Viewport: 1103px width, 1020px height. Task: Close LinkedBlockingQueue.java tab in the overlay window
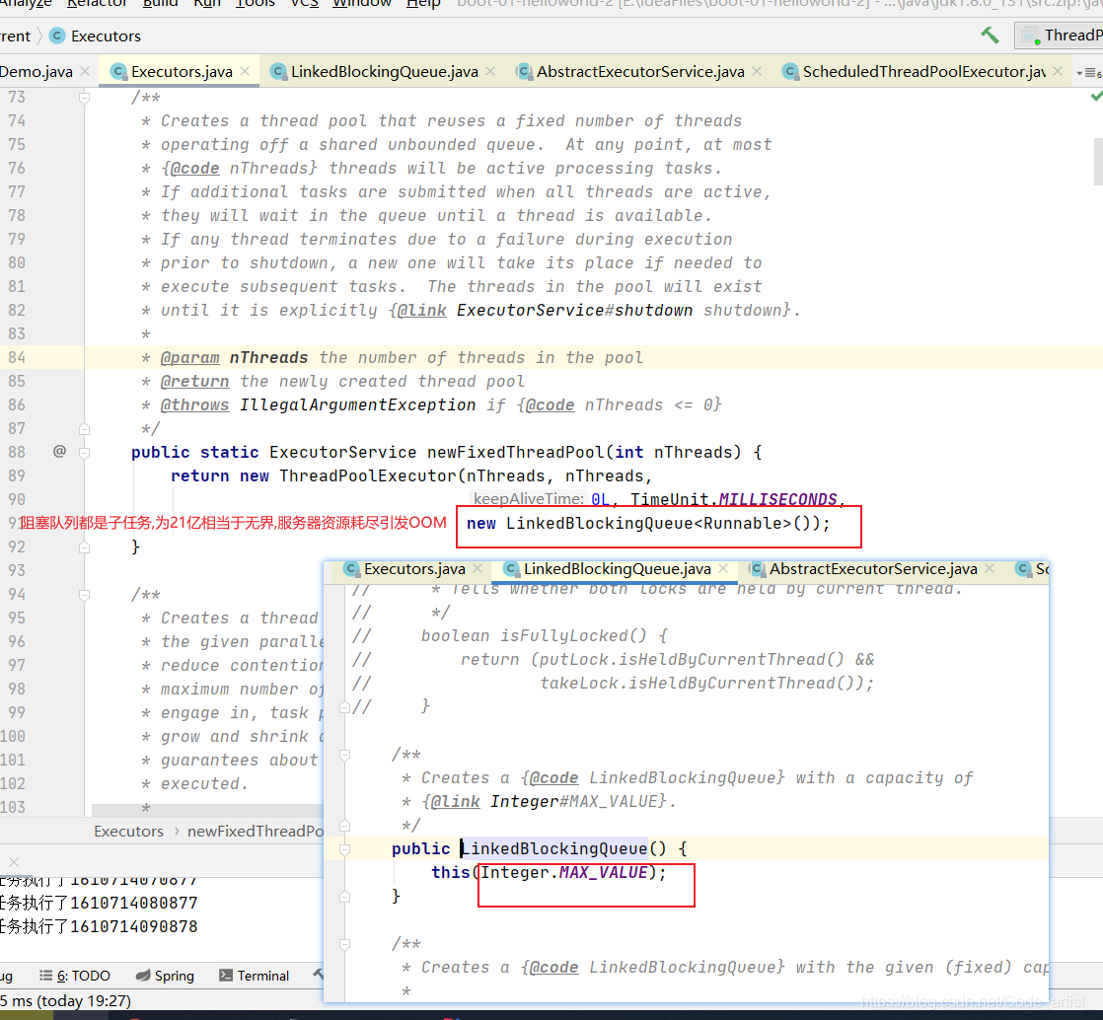723,568
